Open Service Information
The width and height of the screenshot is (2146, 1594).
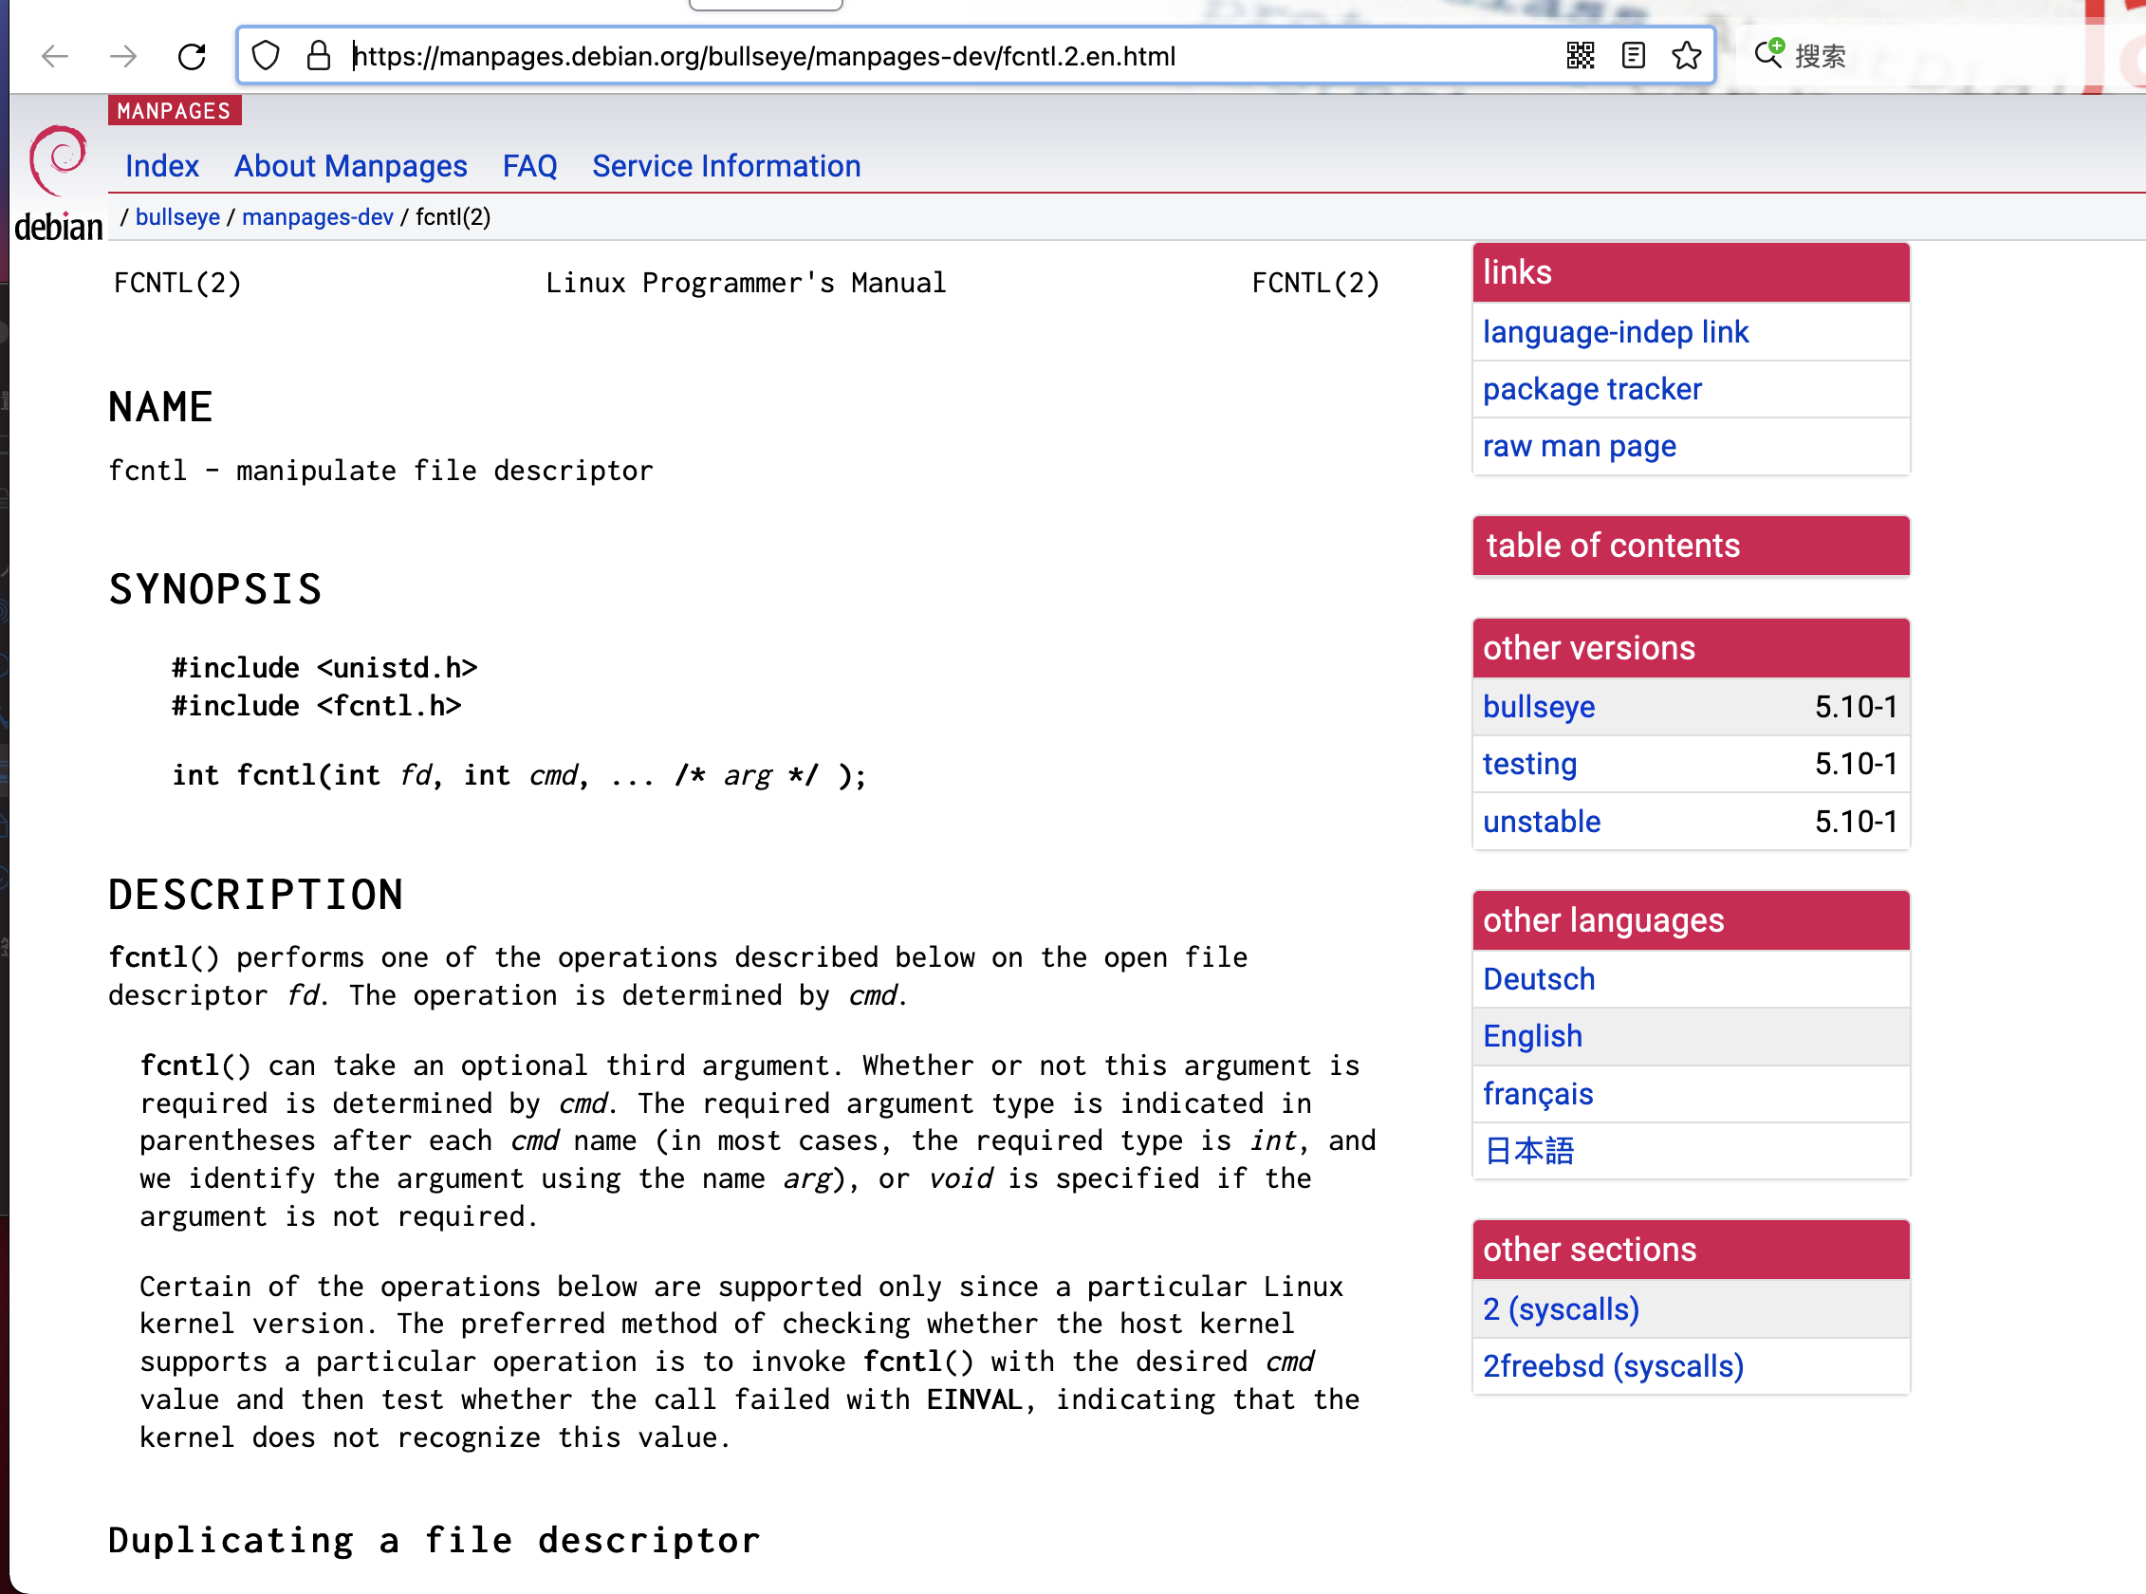coord(727,166)
